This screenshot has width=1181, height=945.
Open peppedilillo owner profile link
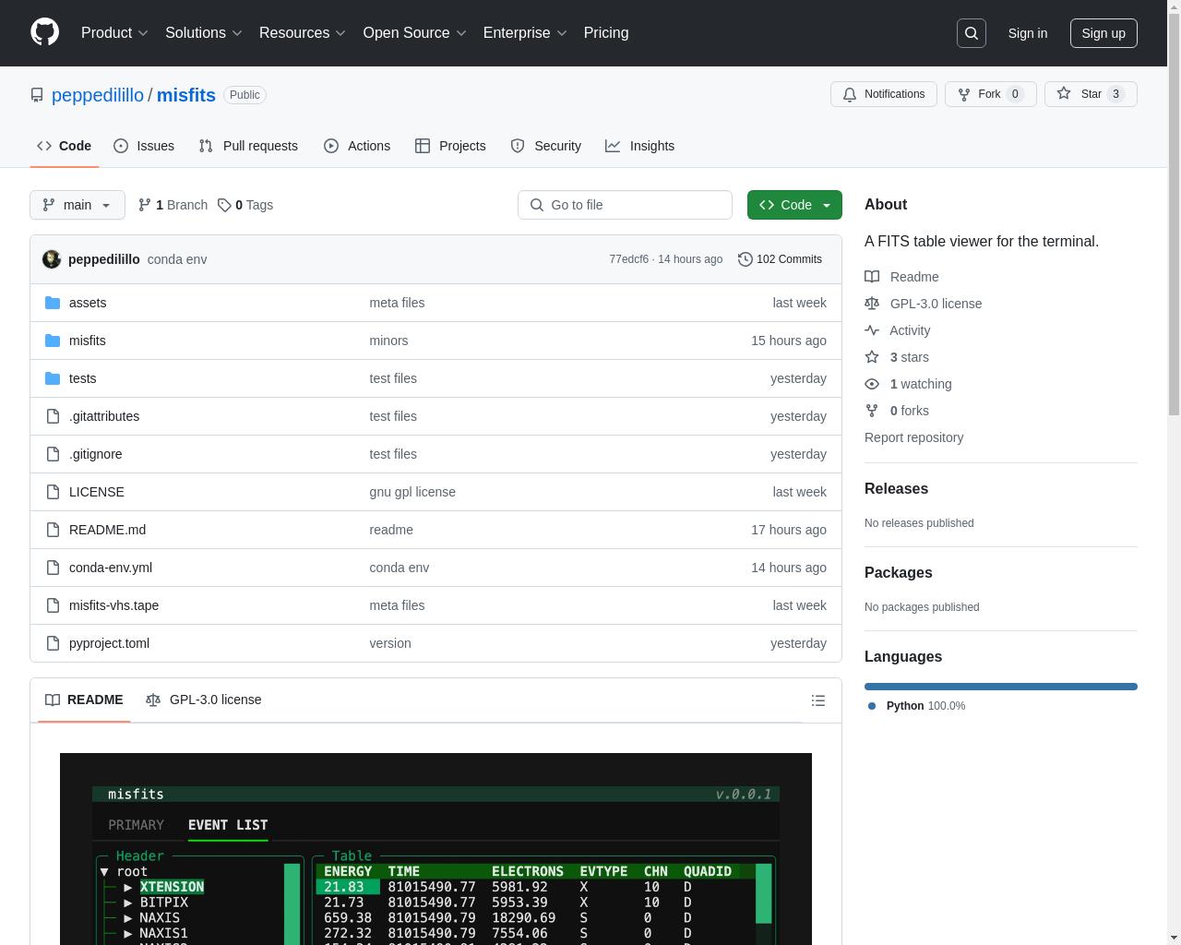coord(98,95)
